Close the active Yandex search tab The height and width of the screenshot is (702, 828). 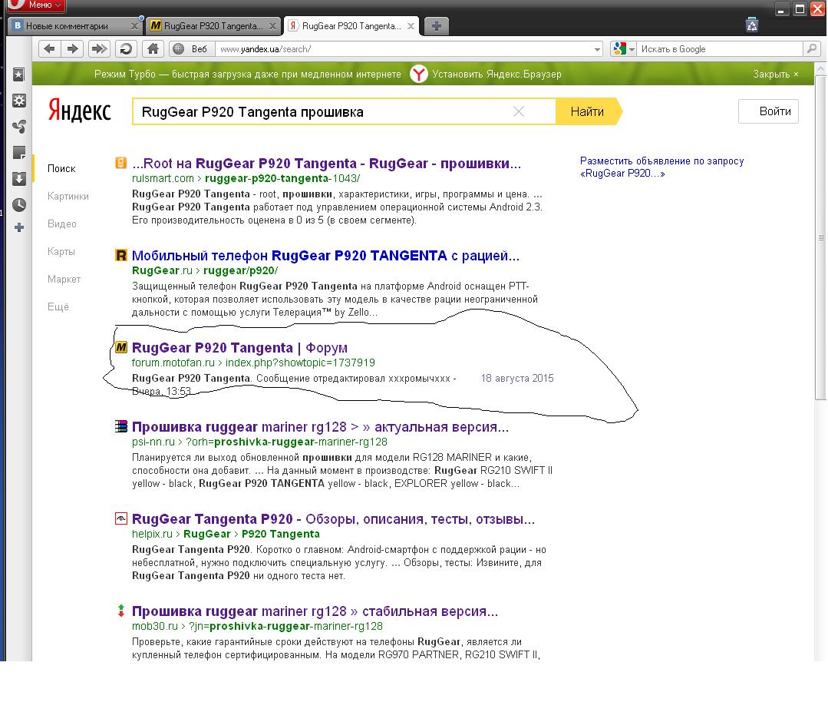click(x=411, y=26)
